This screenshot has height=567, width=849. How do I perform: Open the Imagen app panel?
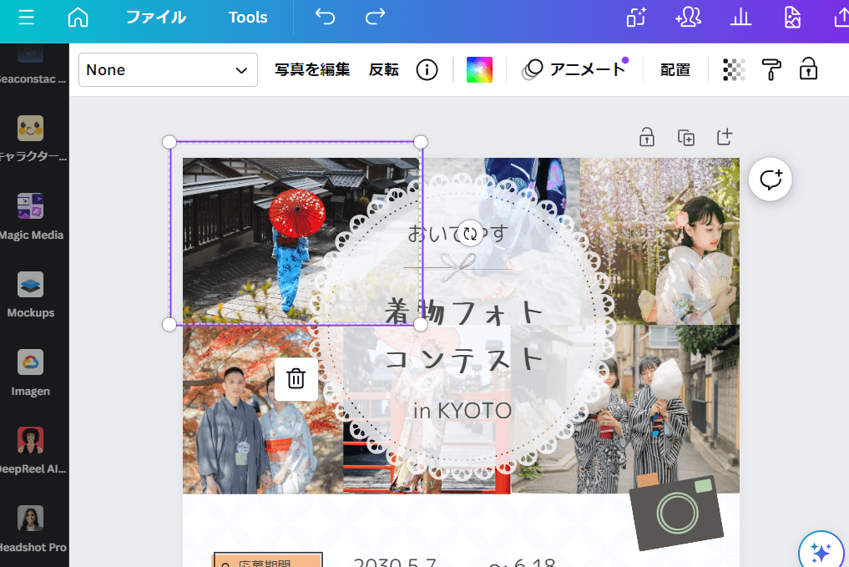click(x=32, y=363)
